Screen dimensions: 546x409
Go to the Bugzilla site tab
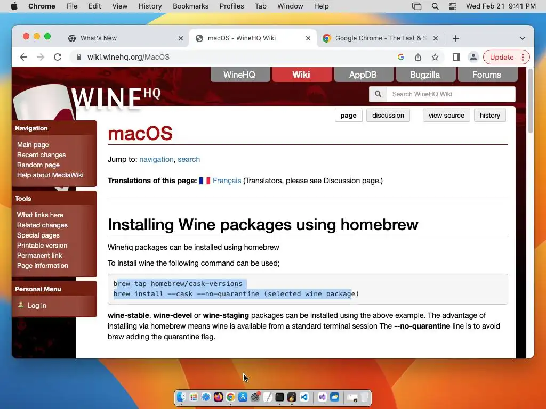425,75
